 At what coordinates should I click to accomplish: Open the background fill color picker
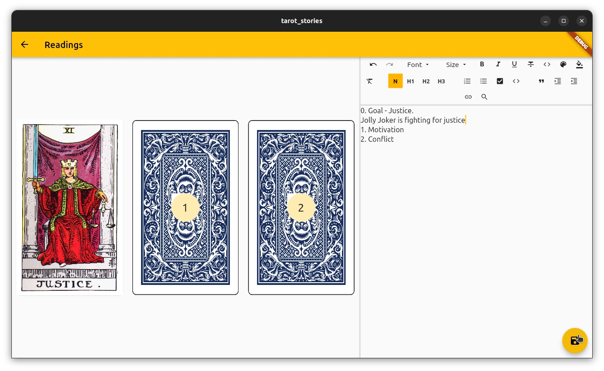[580, 64]
